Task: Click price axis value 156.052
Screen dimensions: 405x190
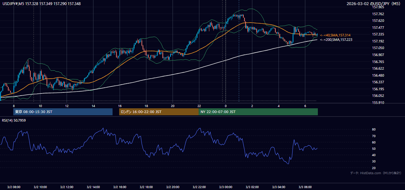Action: tap(378, 96)
